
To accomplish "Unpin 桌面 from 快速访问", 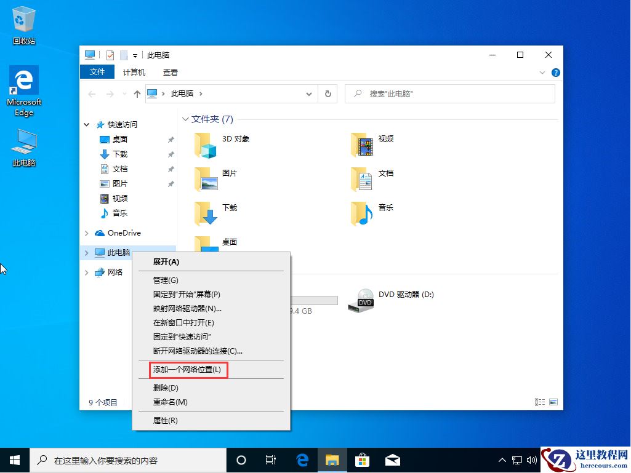I will click(x=171, y=139).
